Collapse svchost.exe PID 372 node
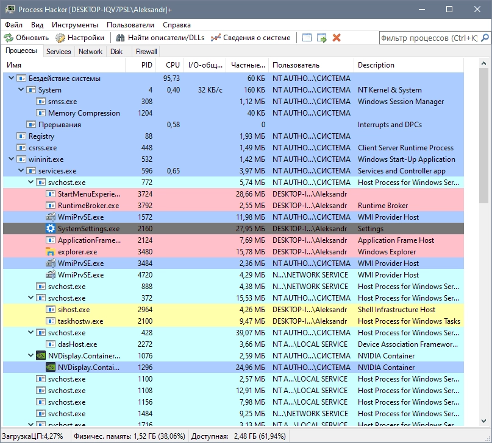Screen dimensions: 492x443 pos(30,298)
